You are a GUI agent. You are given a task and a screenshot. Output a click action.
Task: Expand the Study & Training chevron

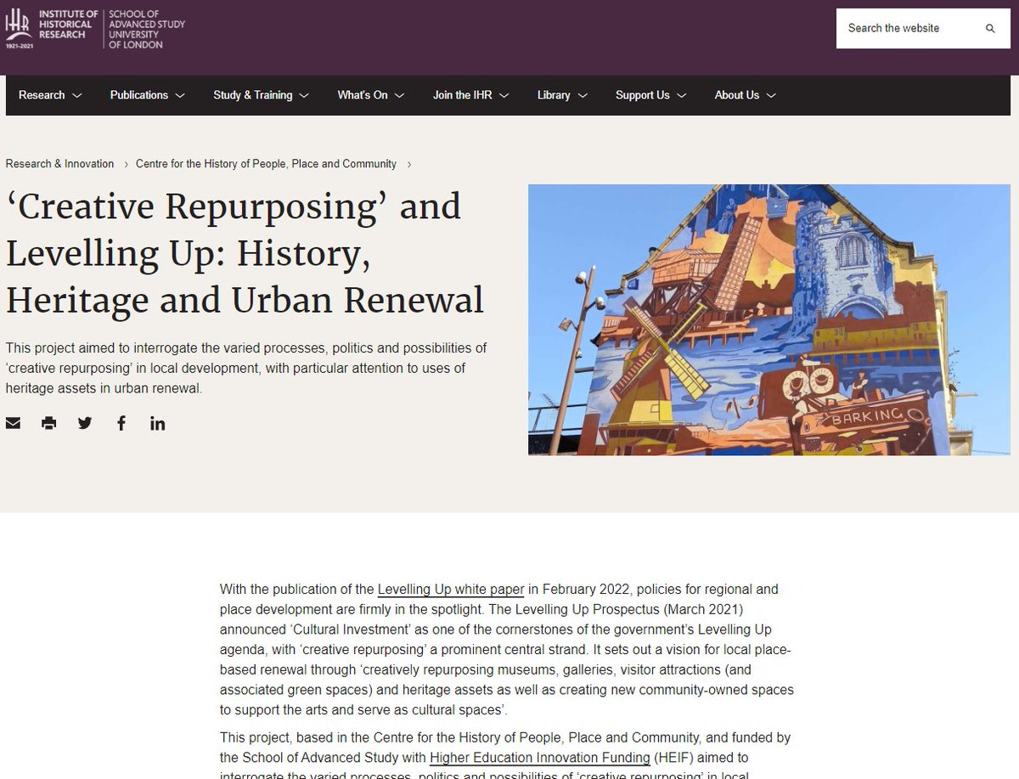(x=304, y=96)
